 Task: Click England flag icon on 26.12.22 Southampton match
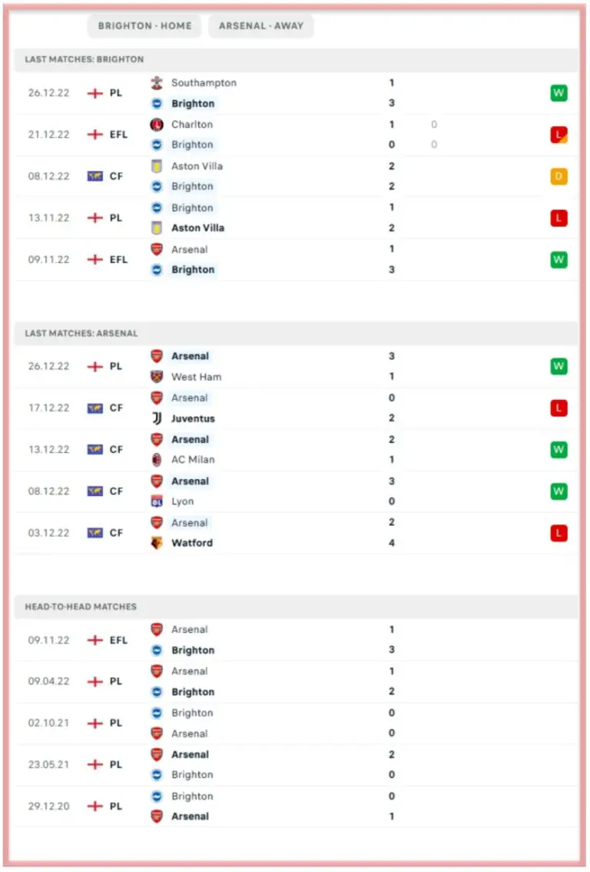tap(94, 93)
